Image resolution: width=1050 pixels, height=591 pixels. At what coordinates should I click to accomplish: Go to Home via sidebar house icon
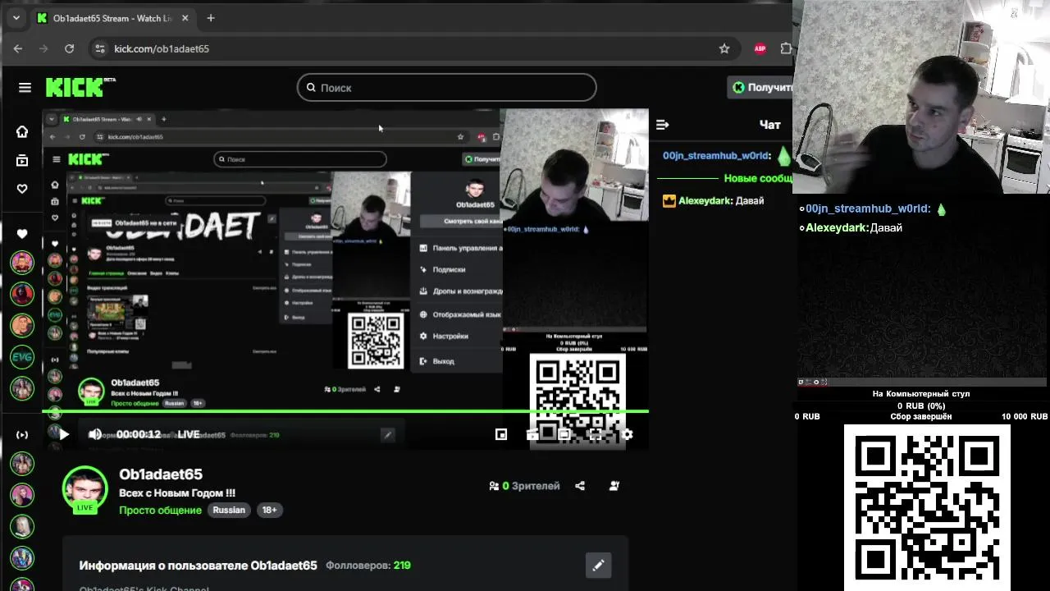[22, 131]
